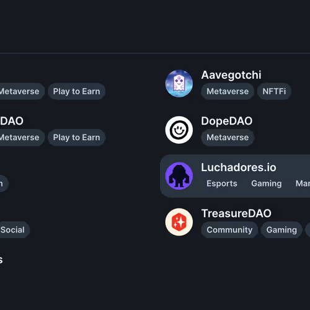Screen dimensions: 310x310
Task: Open the Aavegotchi project title
Action: coord(231,75)
